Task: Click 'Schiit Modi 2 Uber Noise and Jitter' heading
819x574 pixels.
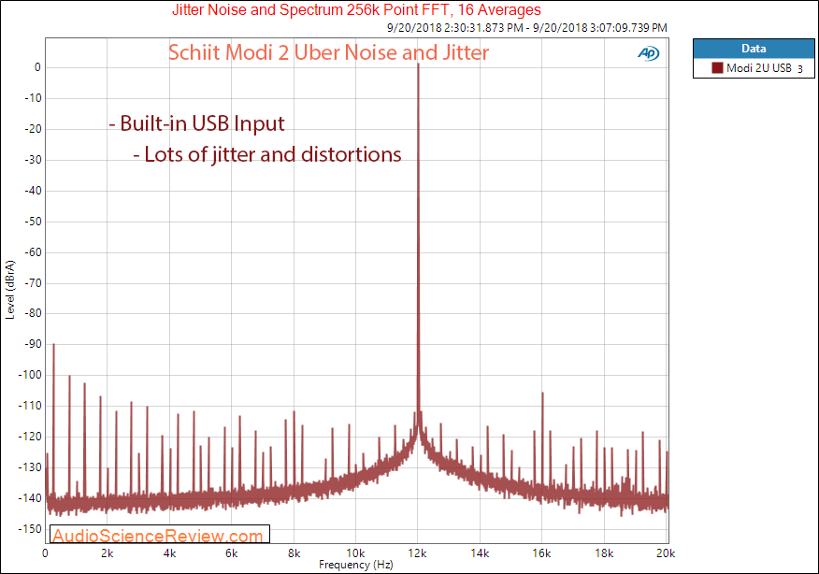Action: (328, 52)
